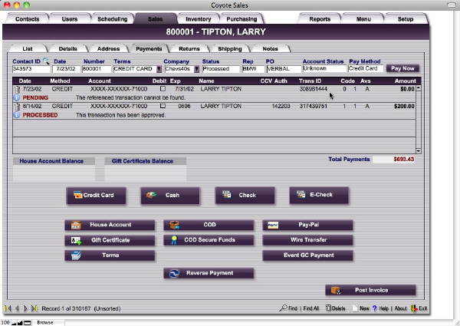This screenshot has height=326, width=460.
Task: Open the Company dropdown arrow
Action: [x=196, y=69]
